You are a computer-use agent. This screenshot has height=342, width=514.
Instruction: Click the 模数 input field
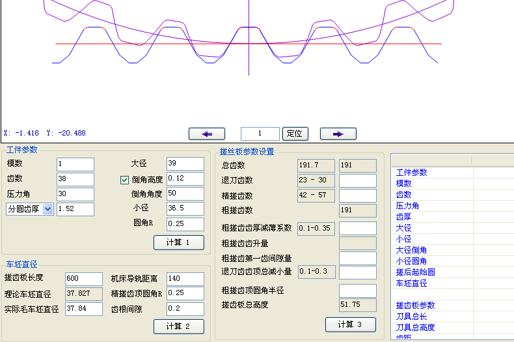pyautogui.click(x=75, y=164)
